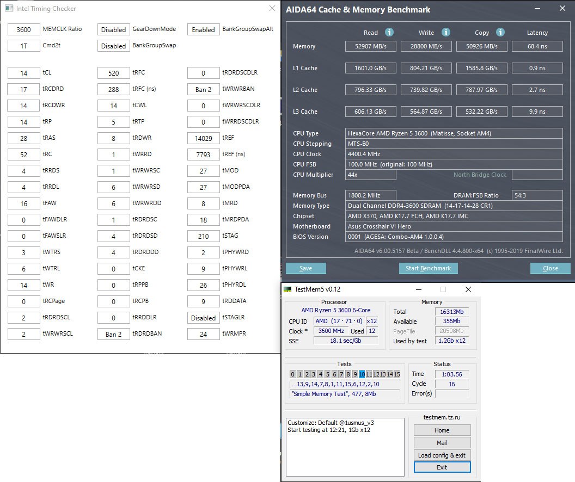Click Memory Latency 68.4 ns field
Viewport: 575px width, 482px height.
(537, 46)
